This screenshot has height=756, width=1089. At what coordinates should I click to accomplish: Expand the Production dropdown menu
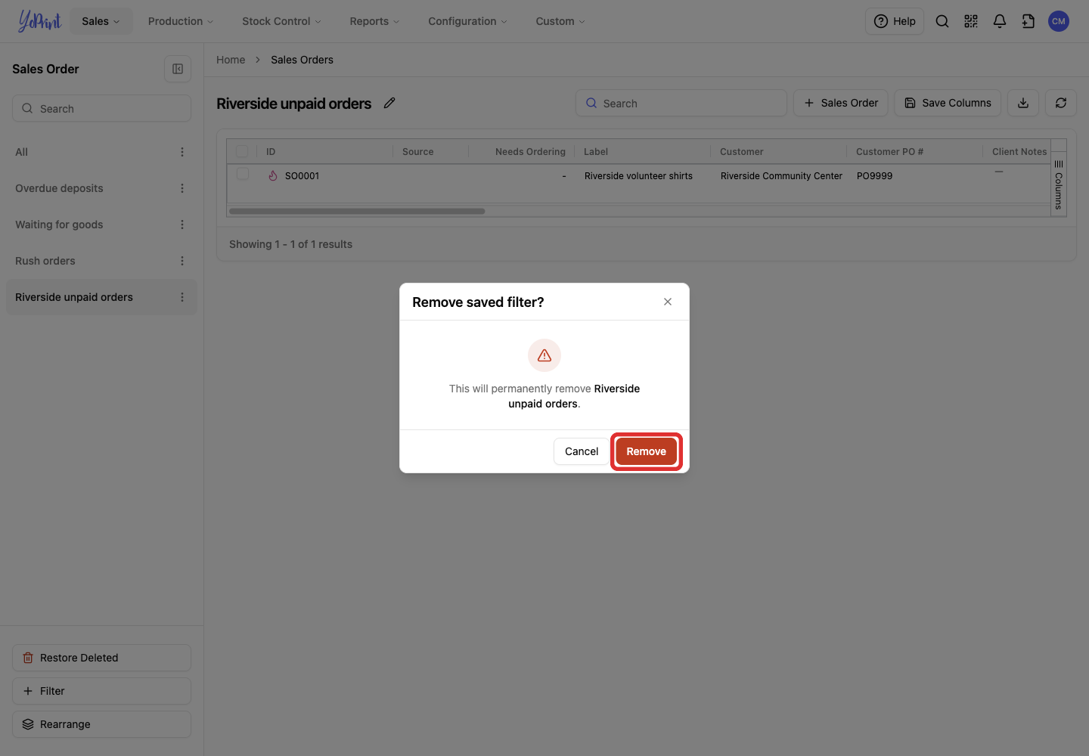pos(181,21)
